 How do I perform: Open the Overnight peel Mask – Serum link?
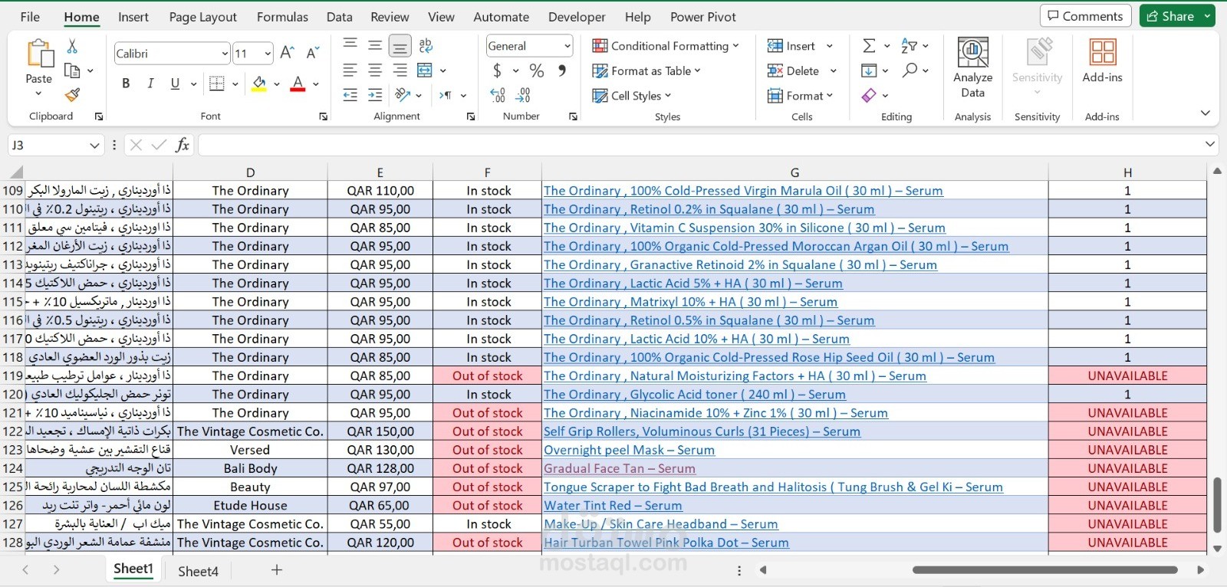629,451
